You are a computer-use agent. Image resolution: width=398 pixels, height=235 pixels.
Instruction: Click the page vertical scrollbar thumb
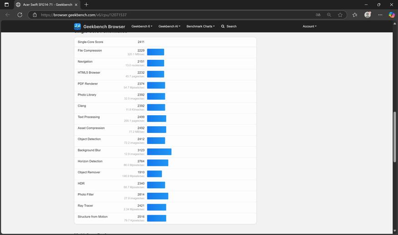point(394,137)
